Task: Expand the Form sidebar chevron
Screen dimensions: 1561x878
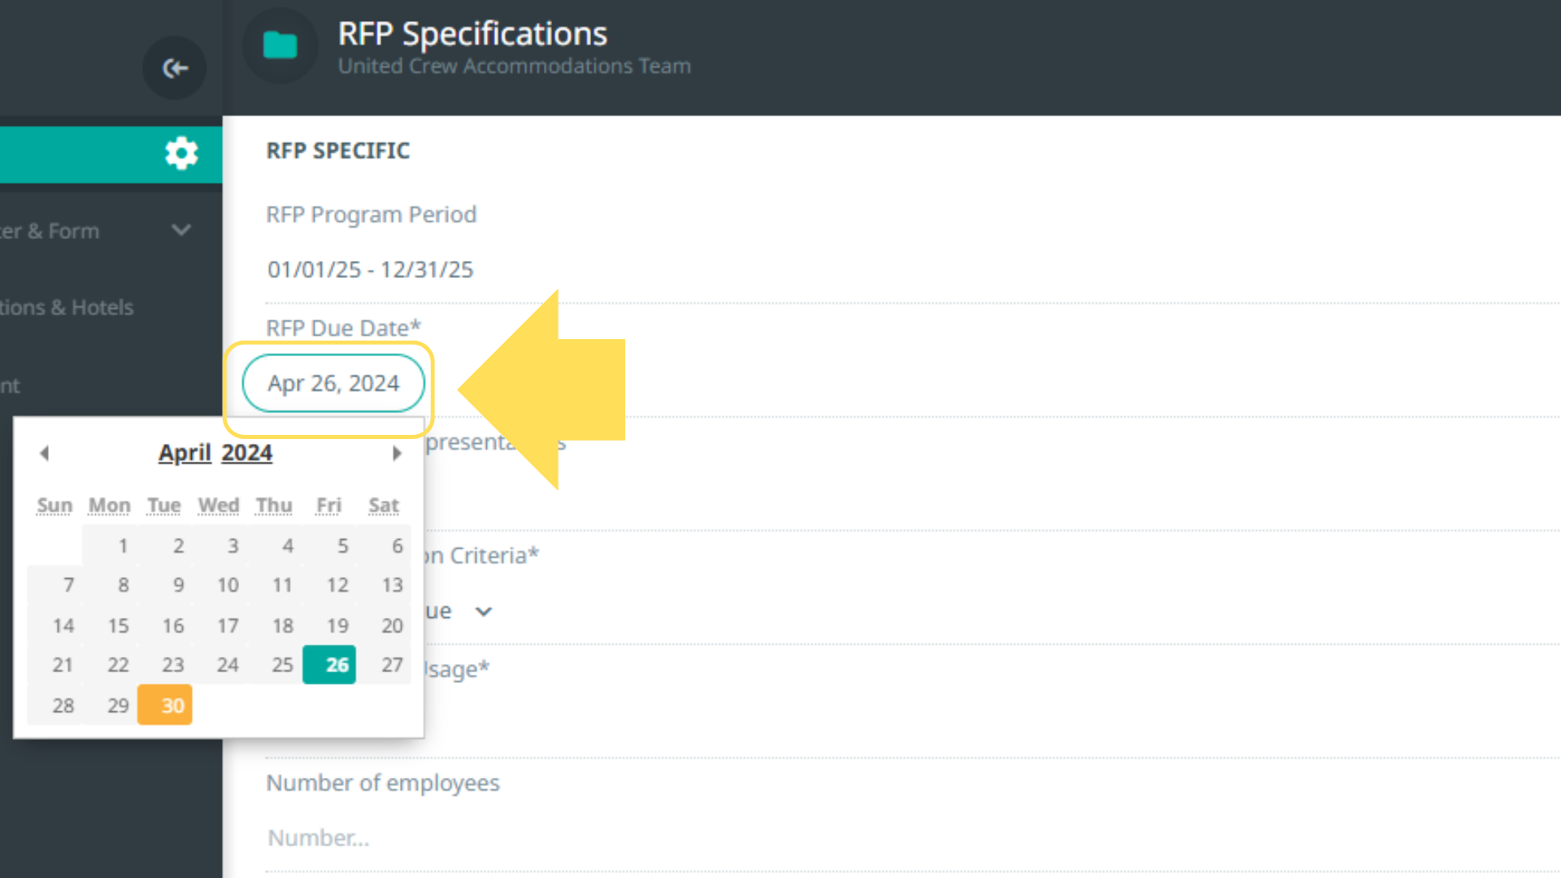Action: point(181,230)
